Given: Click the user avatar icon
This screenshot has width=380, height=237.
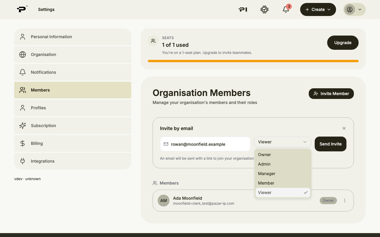Looking at the screenshot, I should point(350,9).
